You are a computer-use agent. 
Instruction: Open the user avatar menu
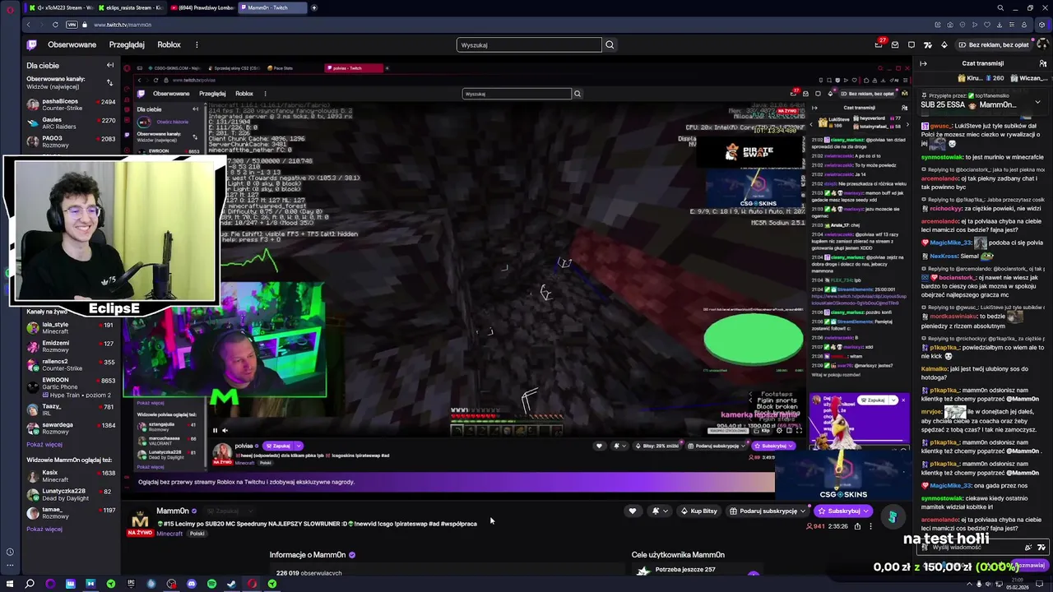pos(1043,45)
